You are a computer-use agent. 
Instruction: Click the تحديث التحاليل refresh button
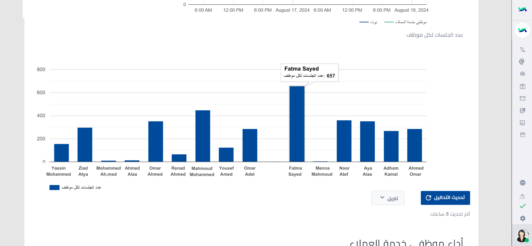[445, 198]
